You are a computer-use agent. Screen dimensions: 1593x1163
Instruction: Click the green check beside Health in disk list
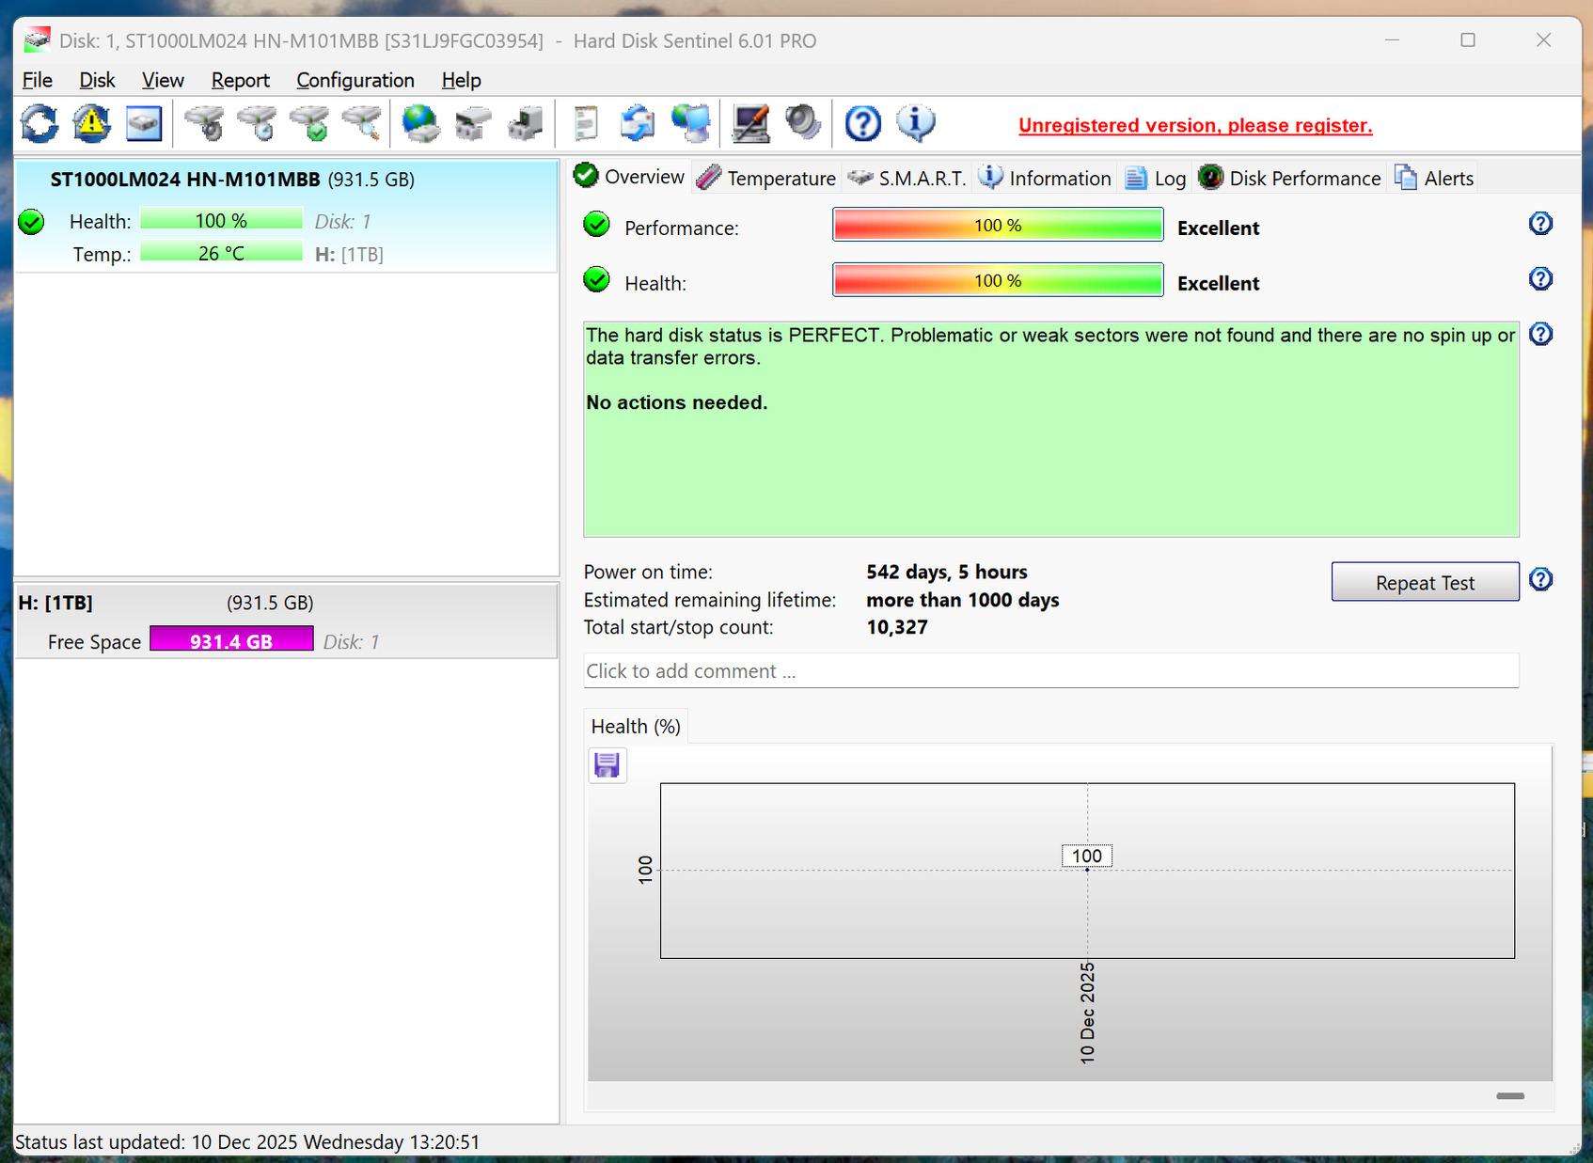31,222
